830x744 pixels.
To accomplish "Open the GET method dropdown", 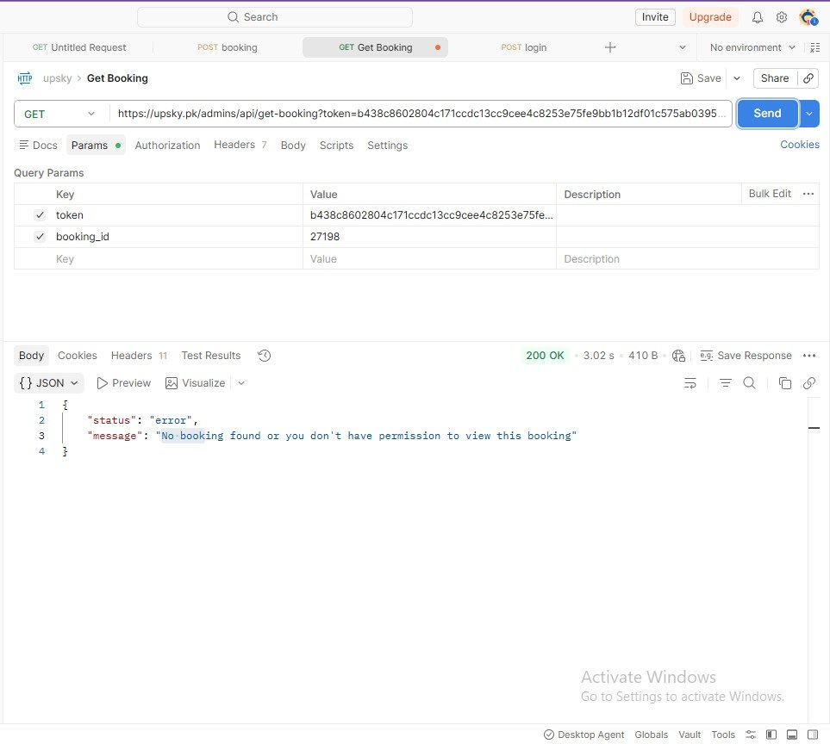I will (59, 114).
